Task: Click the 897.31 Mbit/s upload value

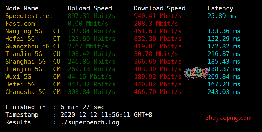Action: pyautogui.click(x=92, y=16)
